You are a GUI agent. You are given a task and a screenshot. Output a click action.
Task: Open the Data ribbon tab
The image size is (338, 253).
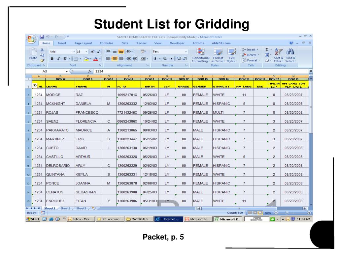point(125,43)
